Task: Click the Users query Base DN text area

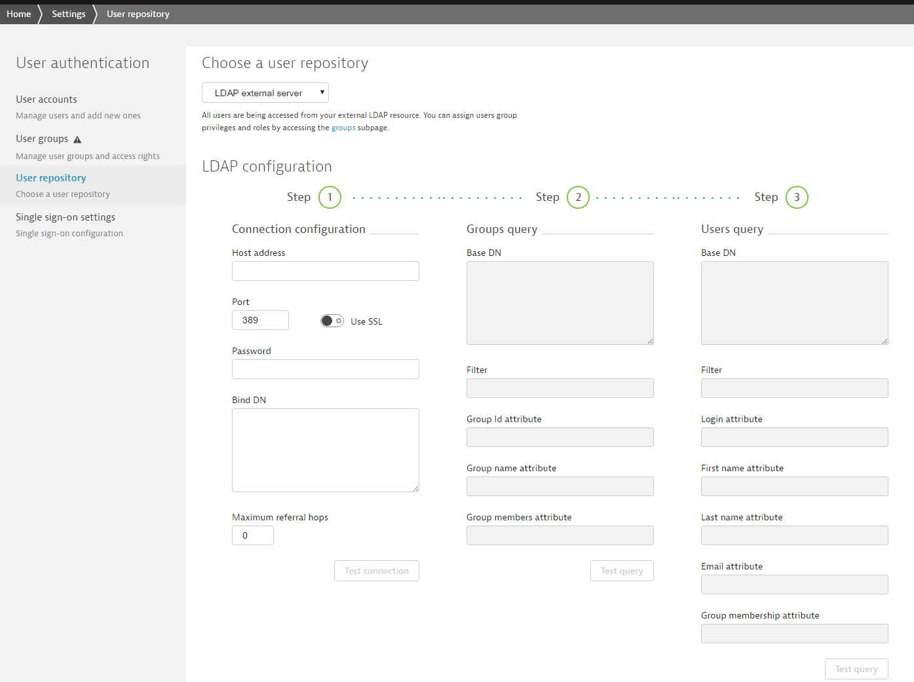Action: coord(795,303)
